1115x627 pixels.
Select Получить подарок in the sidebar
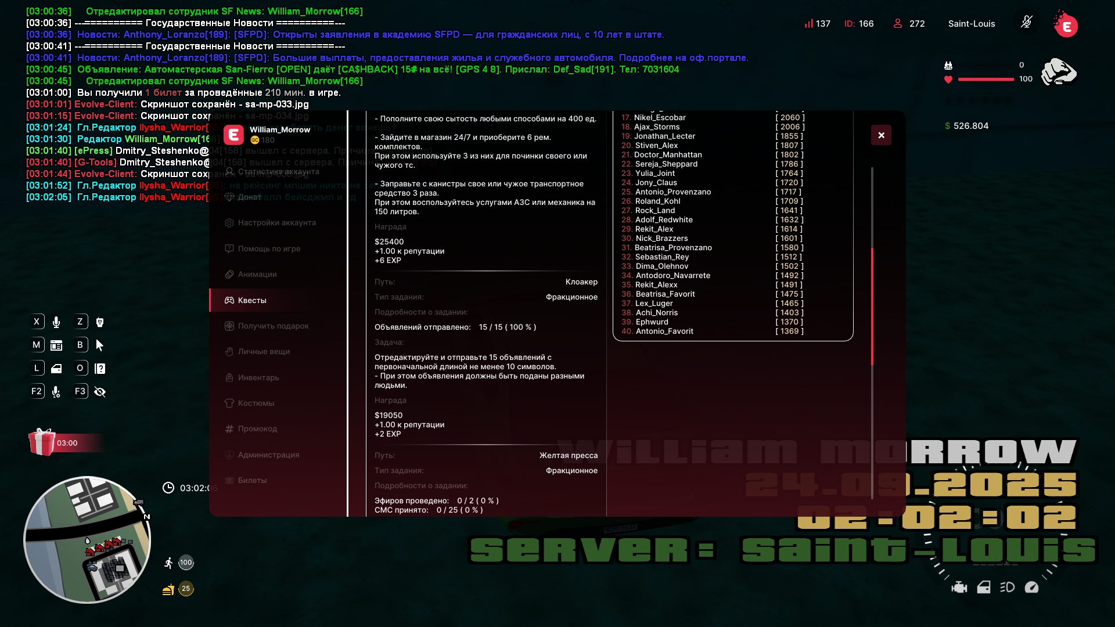tap(273, 326)
